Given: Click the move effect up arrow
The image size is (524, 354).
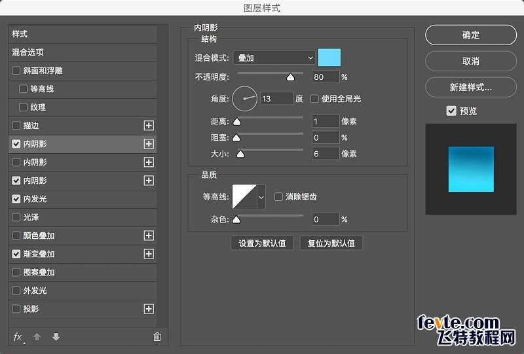Looking at the screenshot, I should (37, 336).
